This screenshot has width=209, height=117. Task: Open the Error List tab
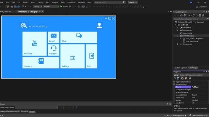pos(24,111)
